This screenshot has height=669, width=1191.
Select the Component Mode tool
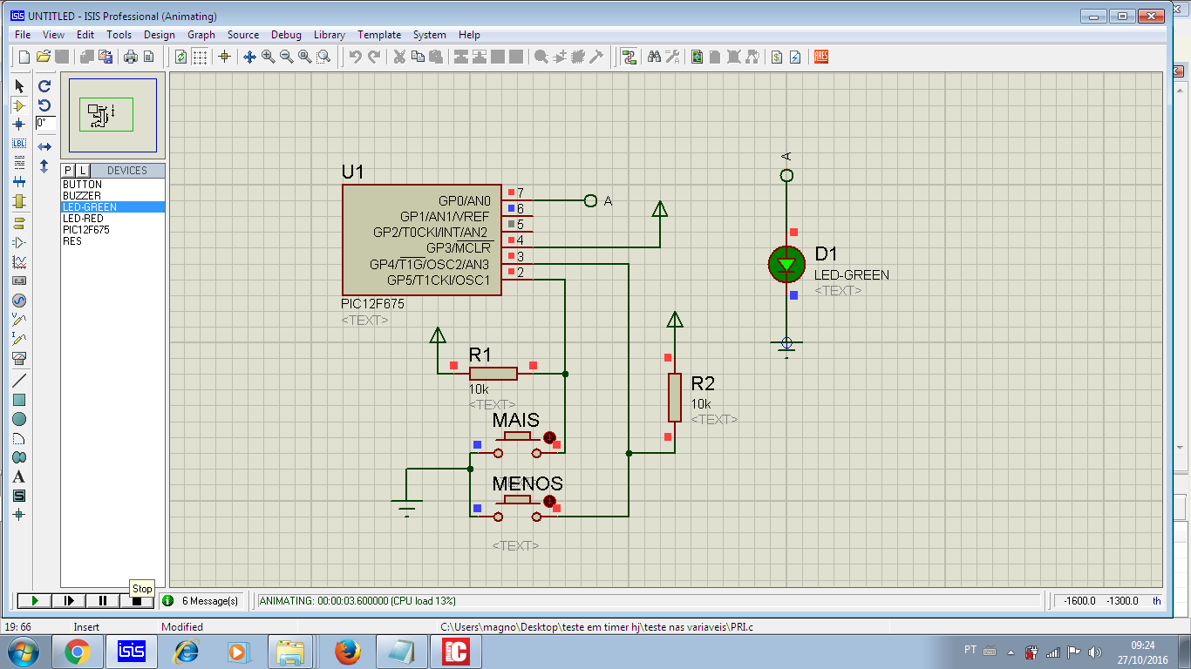click(19, 105)
